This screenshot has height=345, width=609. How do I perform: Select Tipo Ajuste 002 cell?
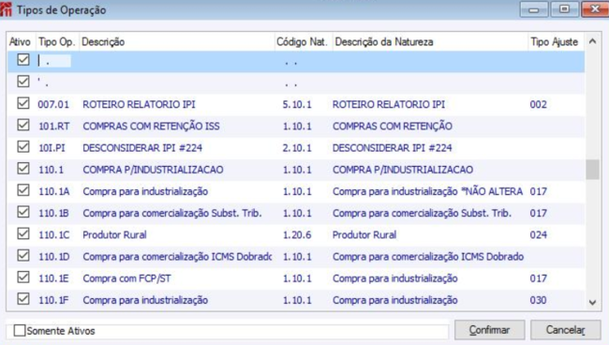point(539,104)
